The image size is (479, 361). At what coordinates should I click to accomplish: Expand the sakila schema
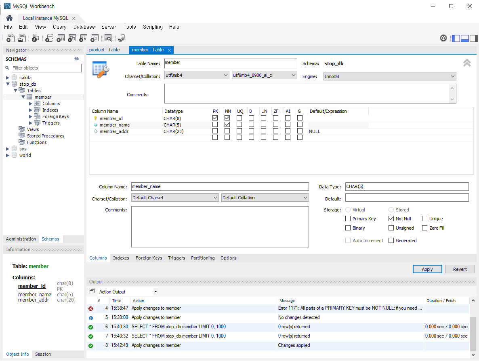tap(8, 78)
